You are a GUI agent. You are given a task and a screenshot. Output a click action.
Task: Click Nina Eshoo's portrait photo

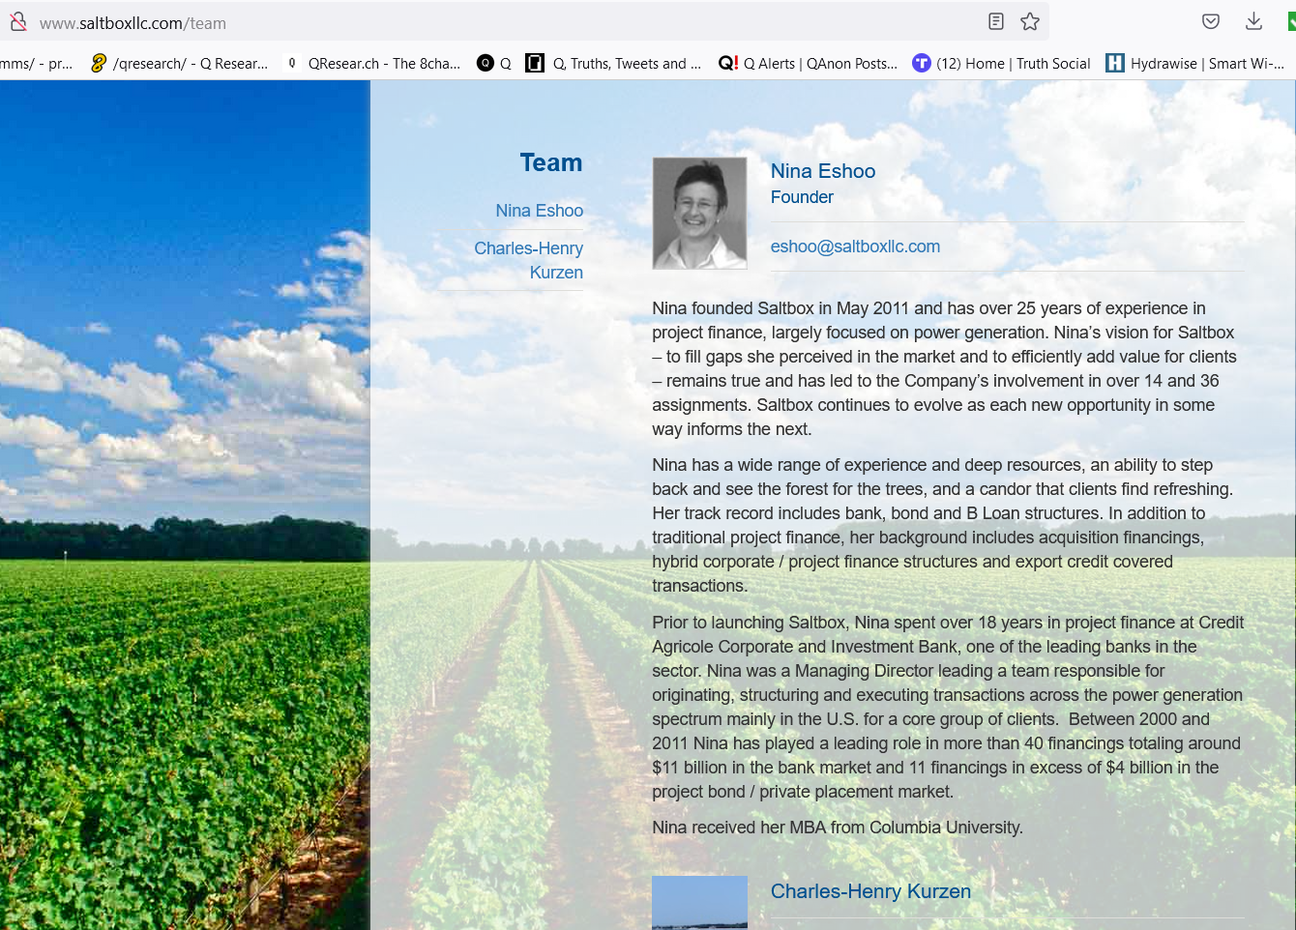coord(699,213)
